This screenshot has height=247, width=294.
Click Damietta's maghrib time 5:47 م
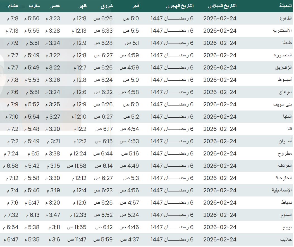click(32, 203)
